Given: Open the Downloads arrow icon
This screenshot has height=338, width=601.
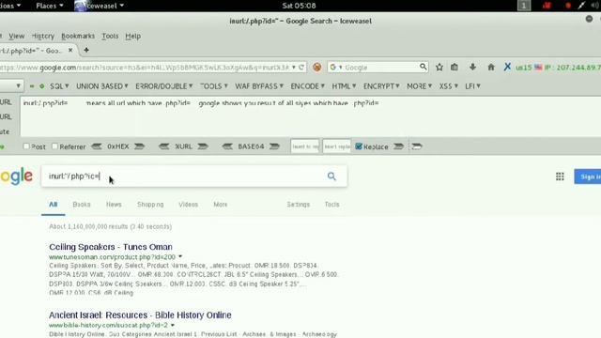Looking at the screenshot, I should (x=472, y=67).
